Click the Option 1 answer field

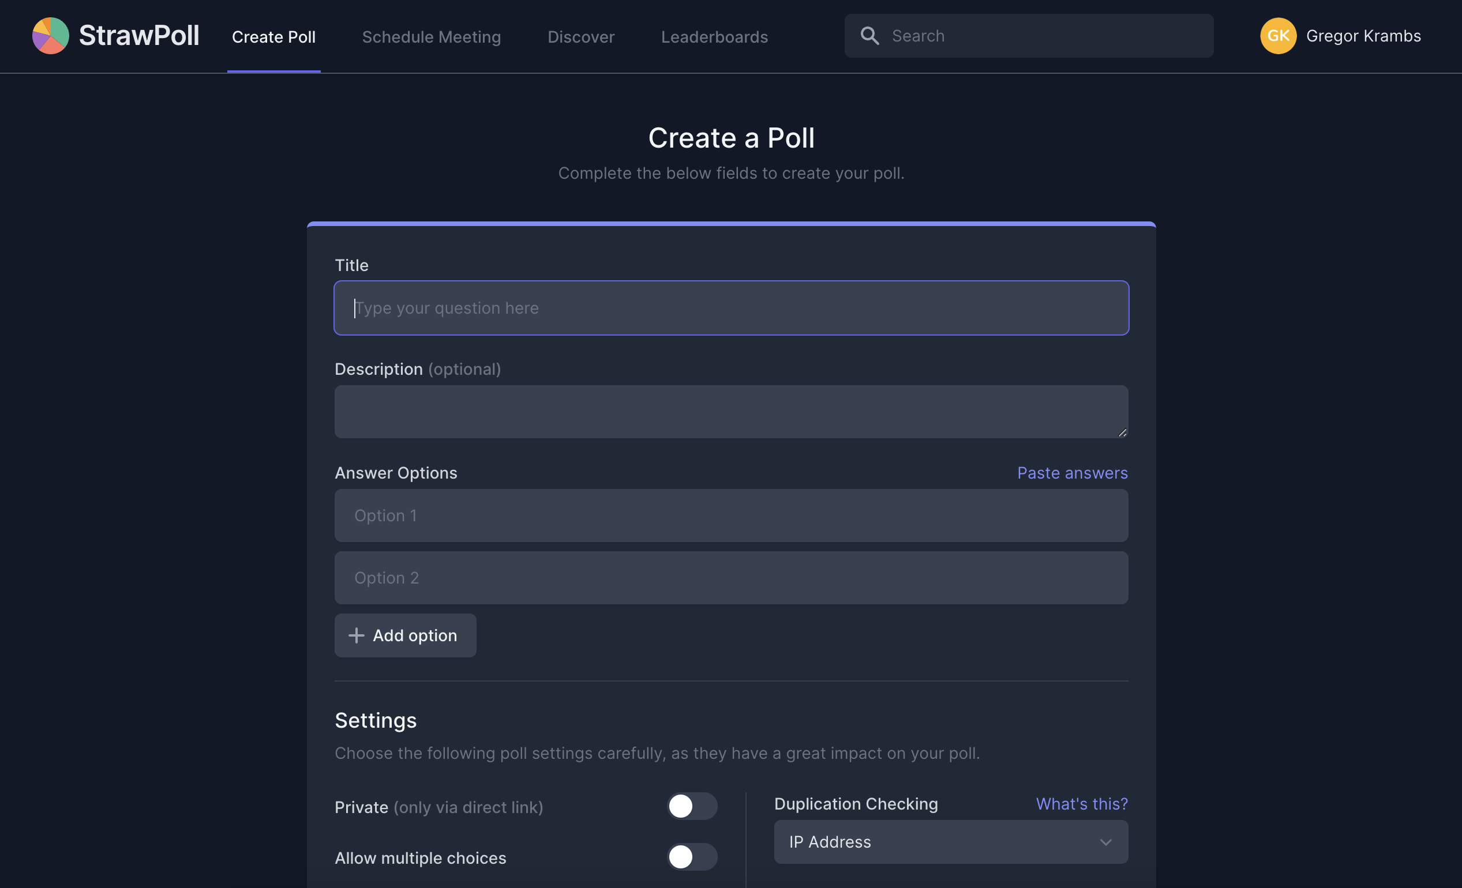tap(731, 516)
